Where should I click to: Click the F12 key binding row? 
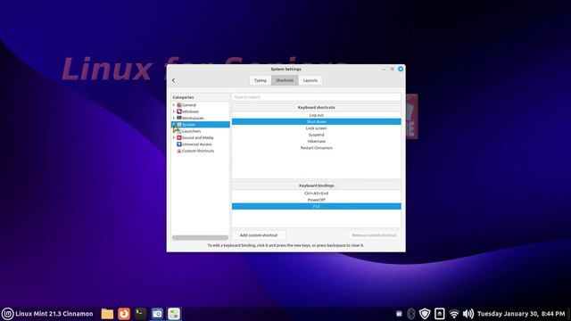tap(317, 206)
